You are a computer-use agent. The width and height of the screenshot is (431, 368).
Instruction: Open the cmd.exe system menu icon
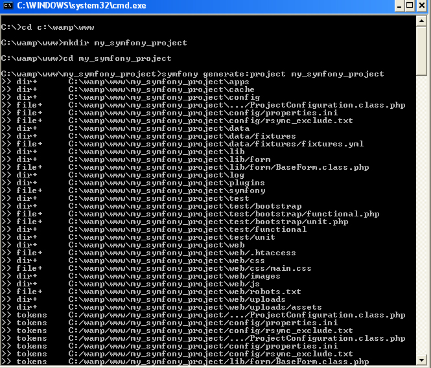tap(7, 5)
